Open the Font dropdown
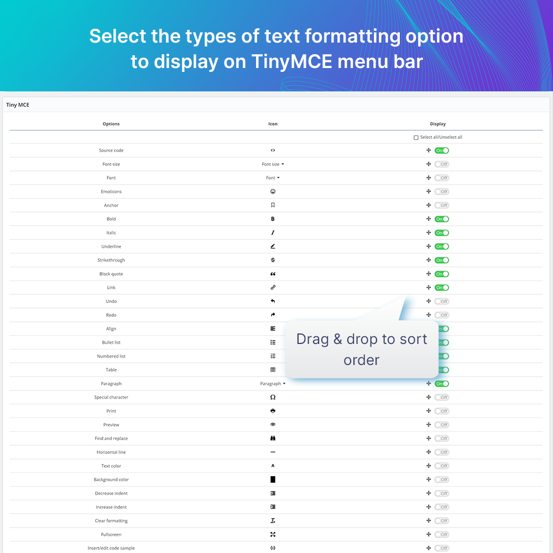 tap(273, 178)
